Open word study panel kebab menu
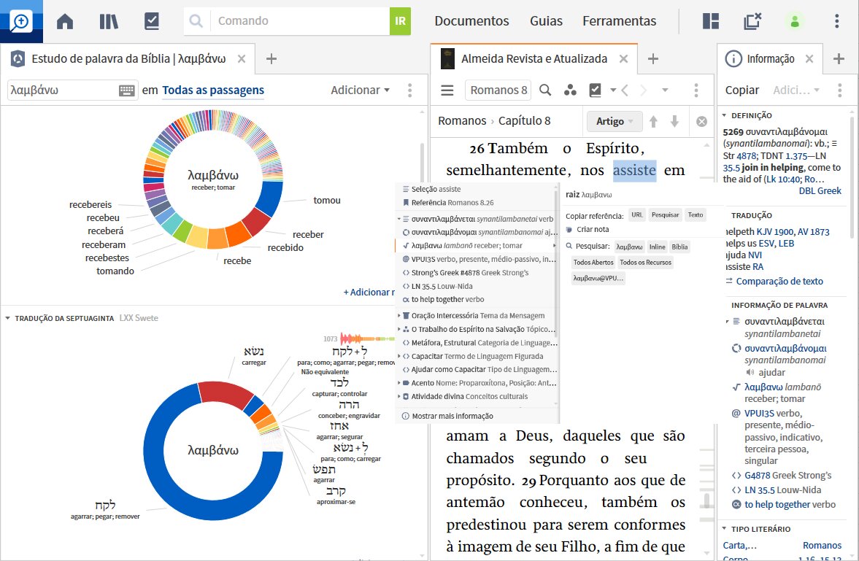The image size is (859, 561). pos(409,90)
